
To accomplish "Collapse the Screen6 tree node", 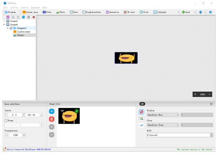I will coord(4,25).
